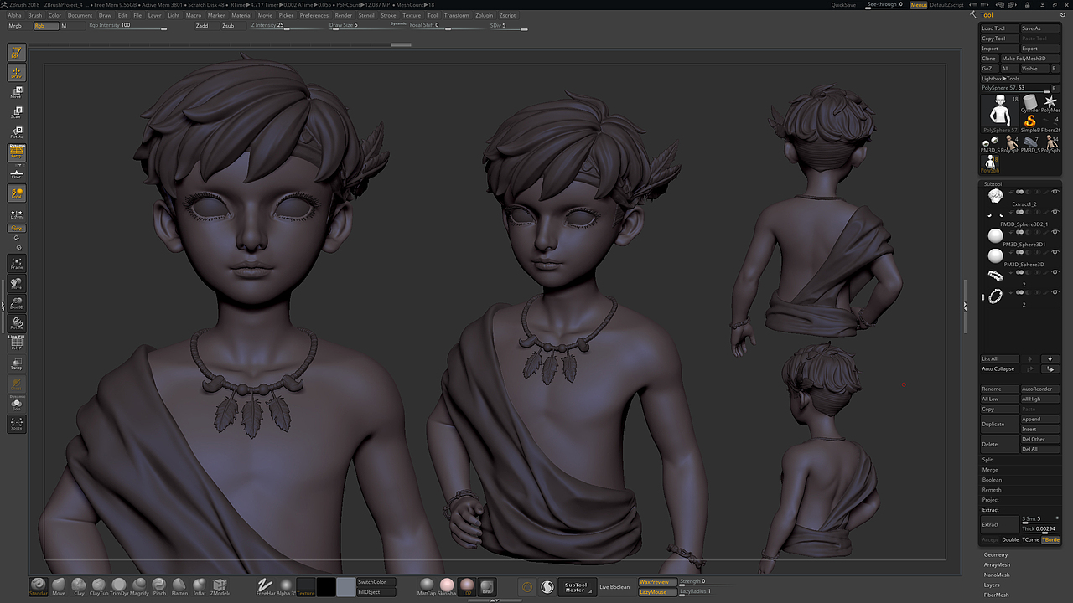This screenshot has width=1073, height=603.
Task: Enable the Persp view icon
Action: pyautogui.click(x=16, y=152)
